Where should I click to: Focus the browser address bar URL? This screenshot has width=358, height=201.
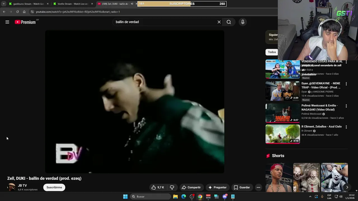78,12
